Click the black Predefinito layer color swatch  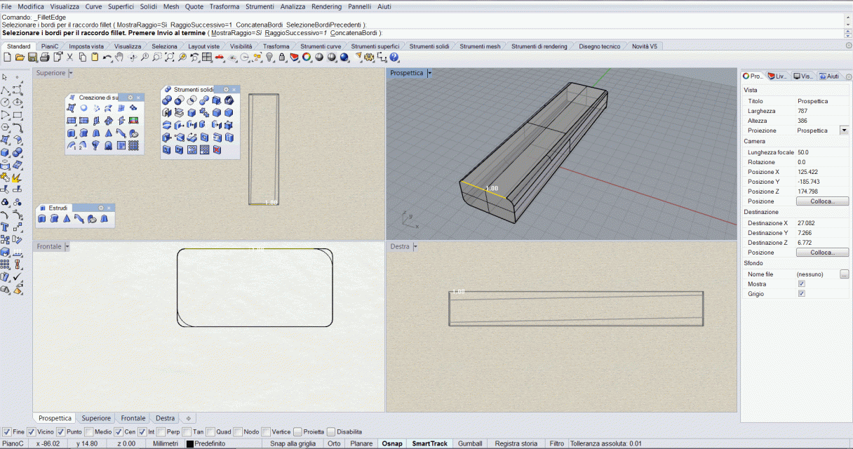click(x=189, y=444)
